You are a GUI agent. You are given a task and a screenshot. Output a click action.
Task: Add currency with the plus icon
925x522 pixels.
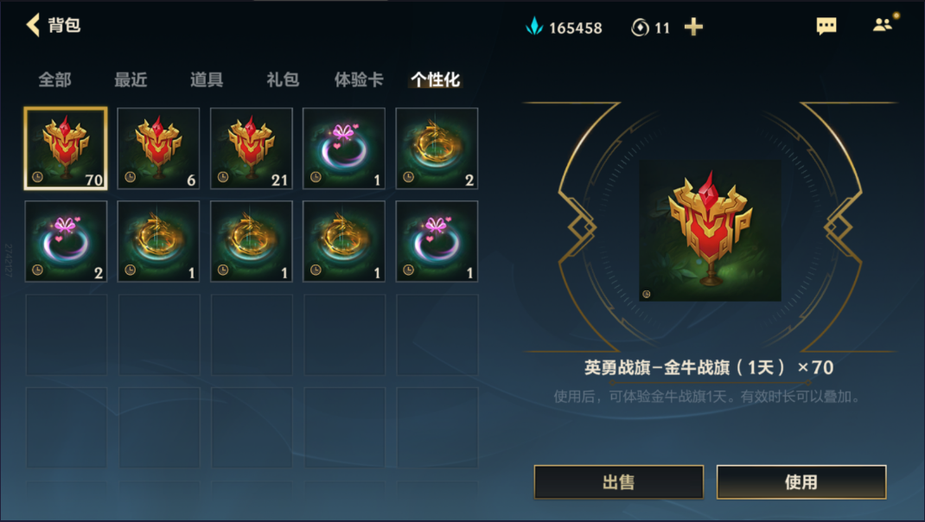click(693, 27)
